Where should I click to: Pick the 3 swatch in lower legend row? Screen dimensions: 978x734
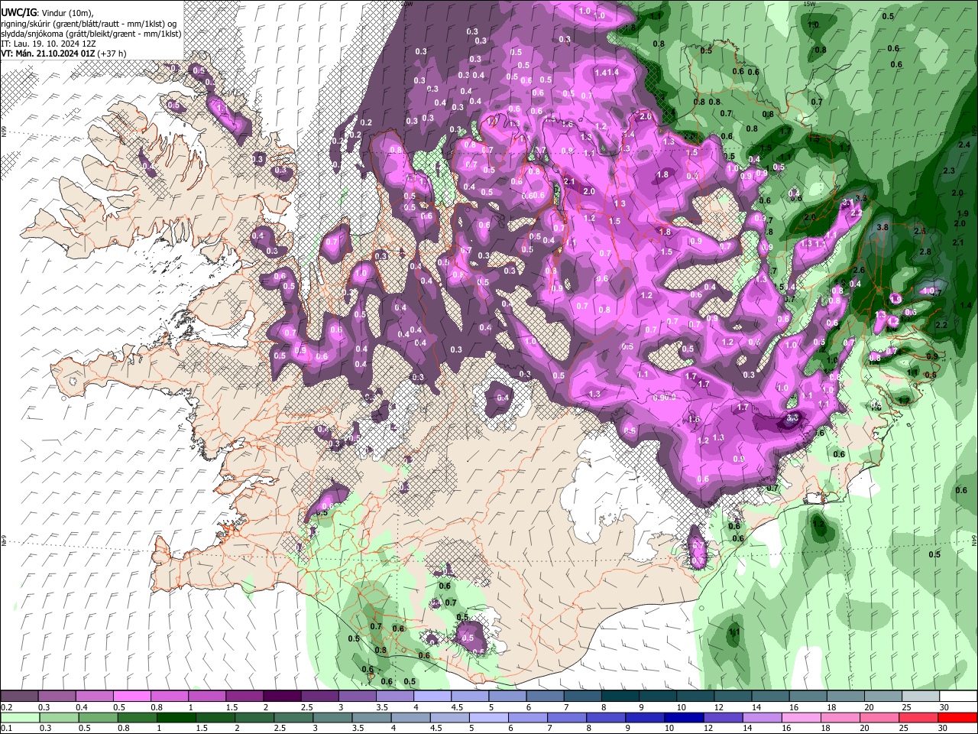tap(333, 717)
